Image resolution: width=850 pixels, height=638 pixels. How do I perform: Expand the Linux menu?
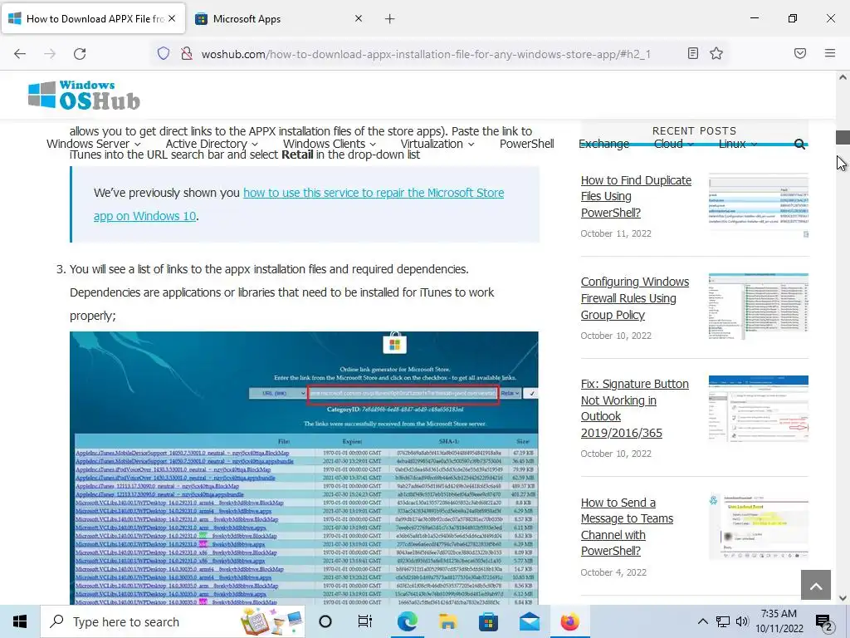[737, 144]
